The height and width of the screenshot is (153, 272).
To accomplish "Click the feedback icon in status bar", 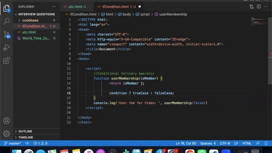I will [x=258, y=143].
